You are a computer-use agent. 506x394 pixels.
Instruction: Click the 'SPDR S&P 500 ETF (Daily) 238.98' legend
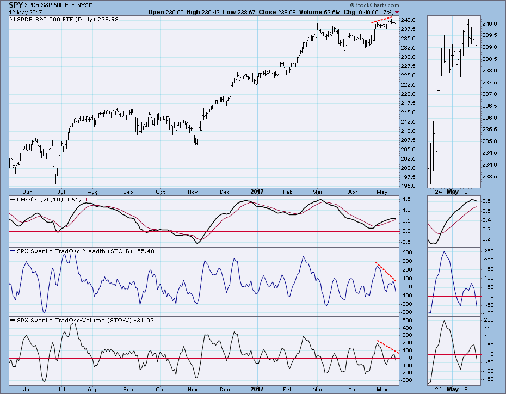click(x=67, y=20)
